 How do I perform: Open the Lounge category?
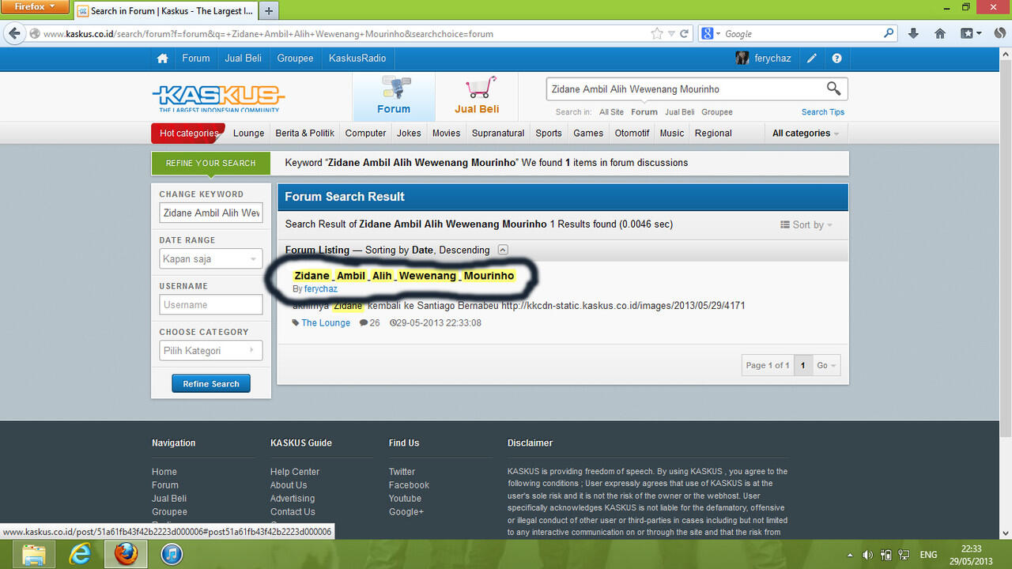pos(248,133)
